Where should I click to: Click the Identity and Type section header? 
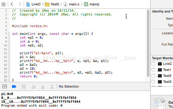point(163,11)
